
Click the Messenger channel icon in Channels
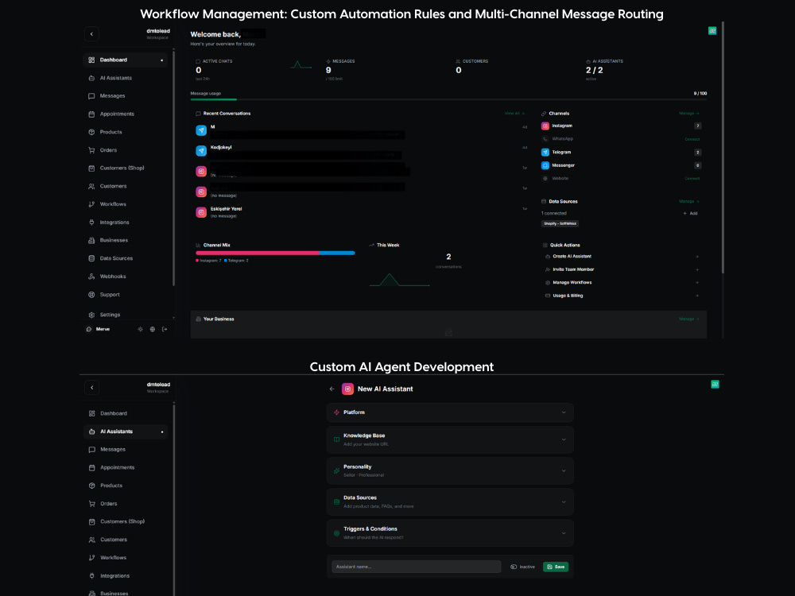[545, 166]
